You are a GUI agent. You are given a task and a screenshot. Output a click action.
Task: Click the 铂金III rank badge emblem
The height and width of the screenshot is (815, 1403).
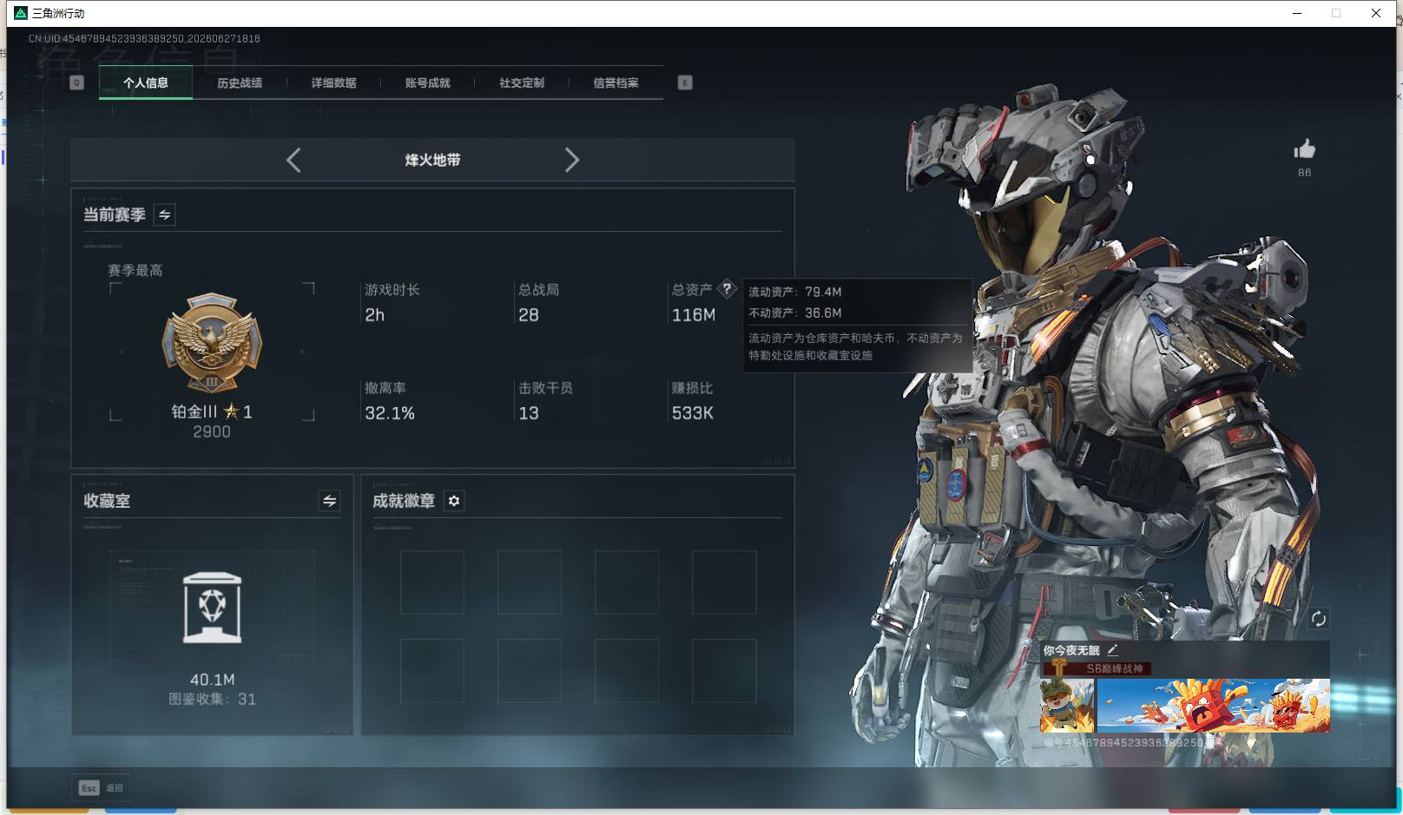212,343
